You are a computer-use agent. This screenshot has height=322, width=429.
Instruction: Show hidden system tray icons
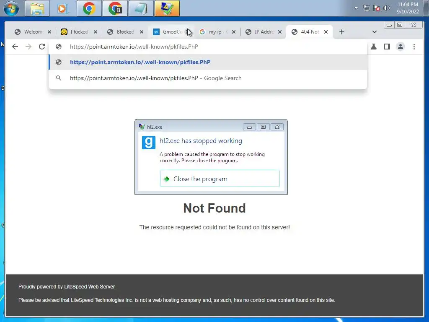[356, 8]
